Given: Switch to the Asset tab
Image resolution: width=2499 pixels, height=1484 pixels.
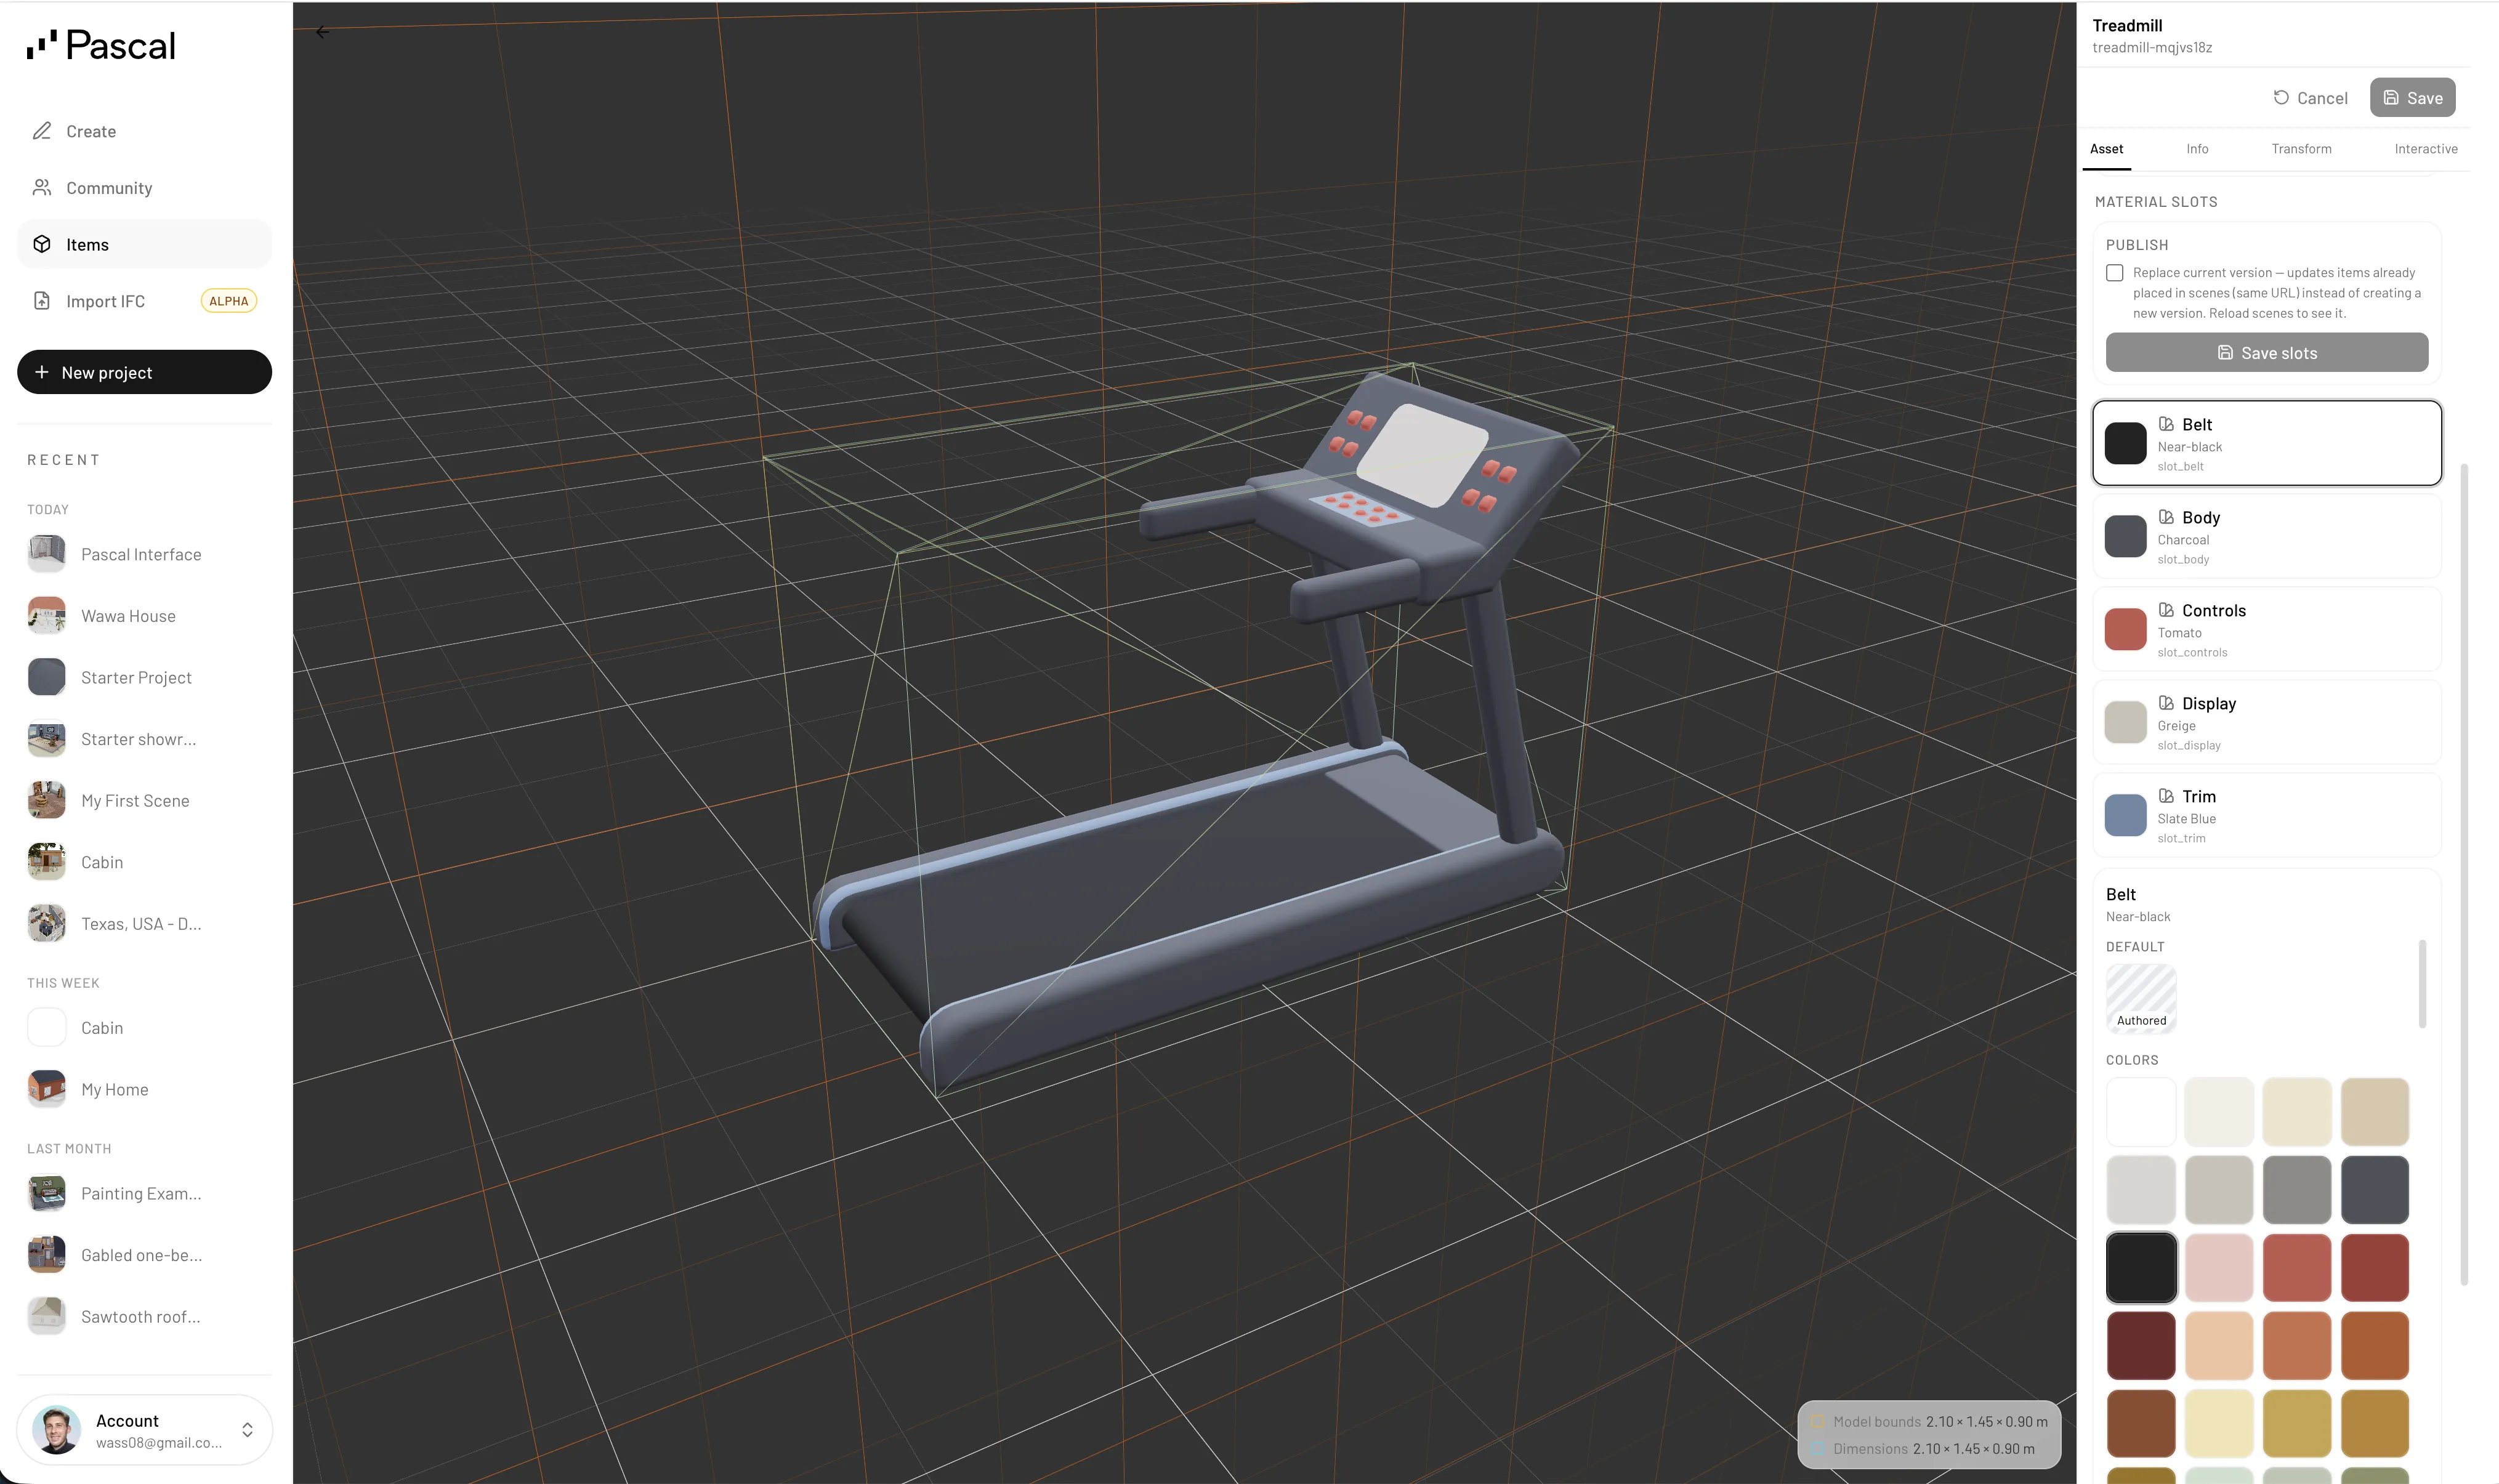Looking at the screenshot, I should (2106, 149).
